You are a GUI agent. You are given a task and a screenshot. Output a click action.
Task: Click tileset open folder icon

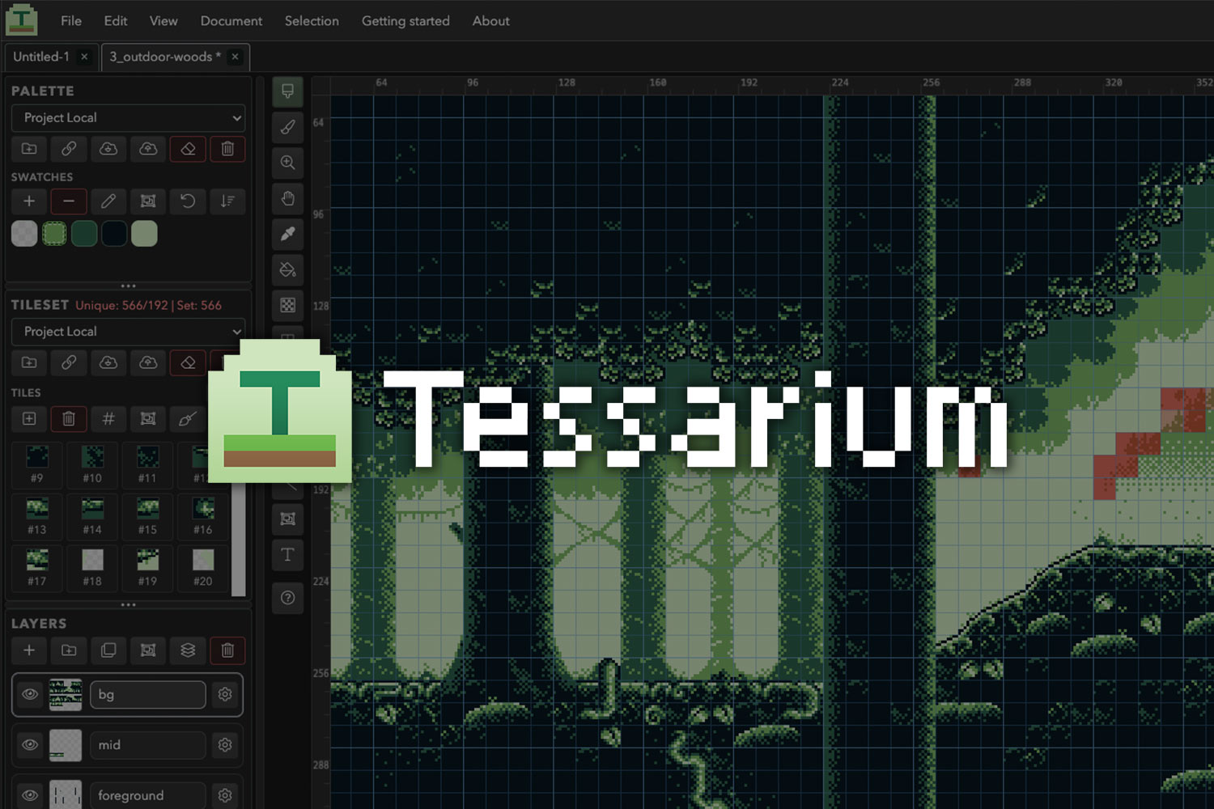[29, 362]
